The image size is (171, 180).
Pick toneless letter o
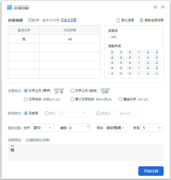tap(121, 73)
